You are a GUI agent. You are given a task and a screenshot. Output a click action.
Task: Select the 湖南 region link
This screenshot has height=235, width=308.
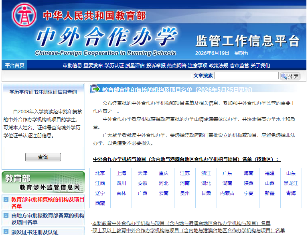(227, 183)
